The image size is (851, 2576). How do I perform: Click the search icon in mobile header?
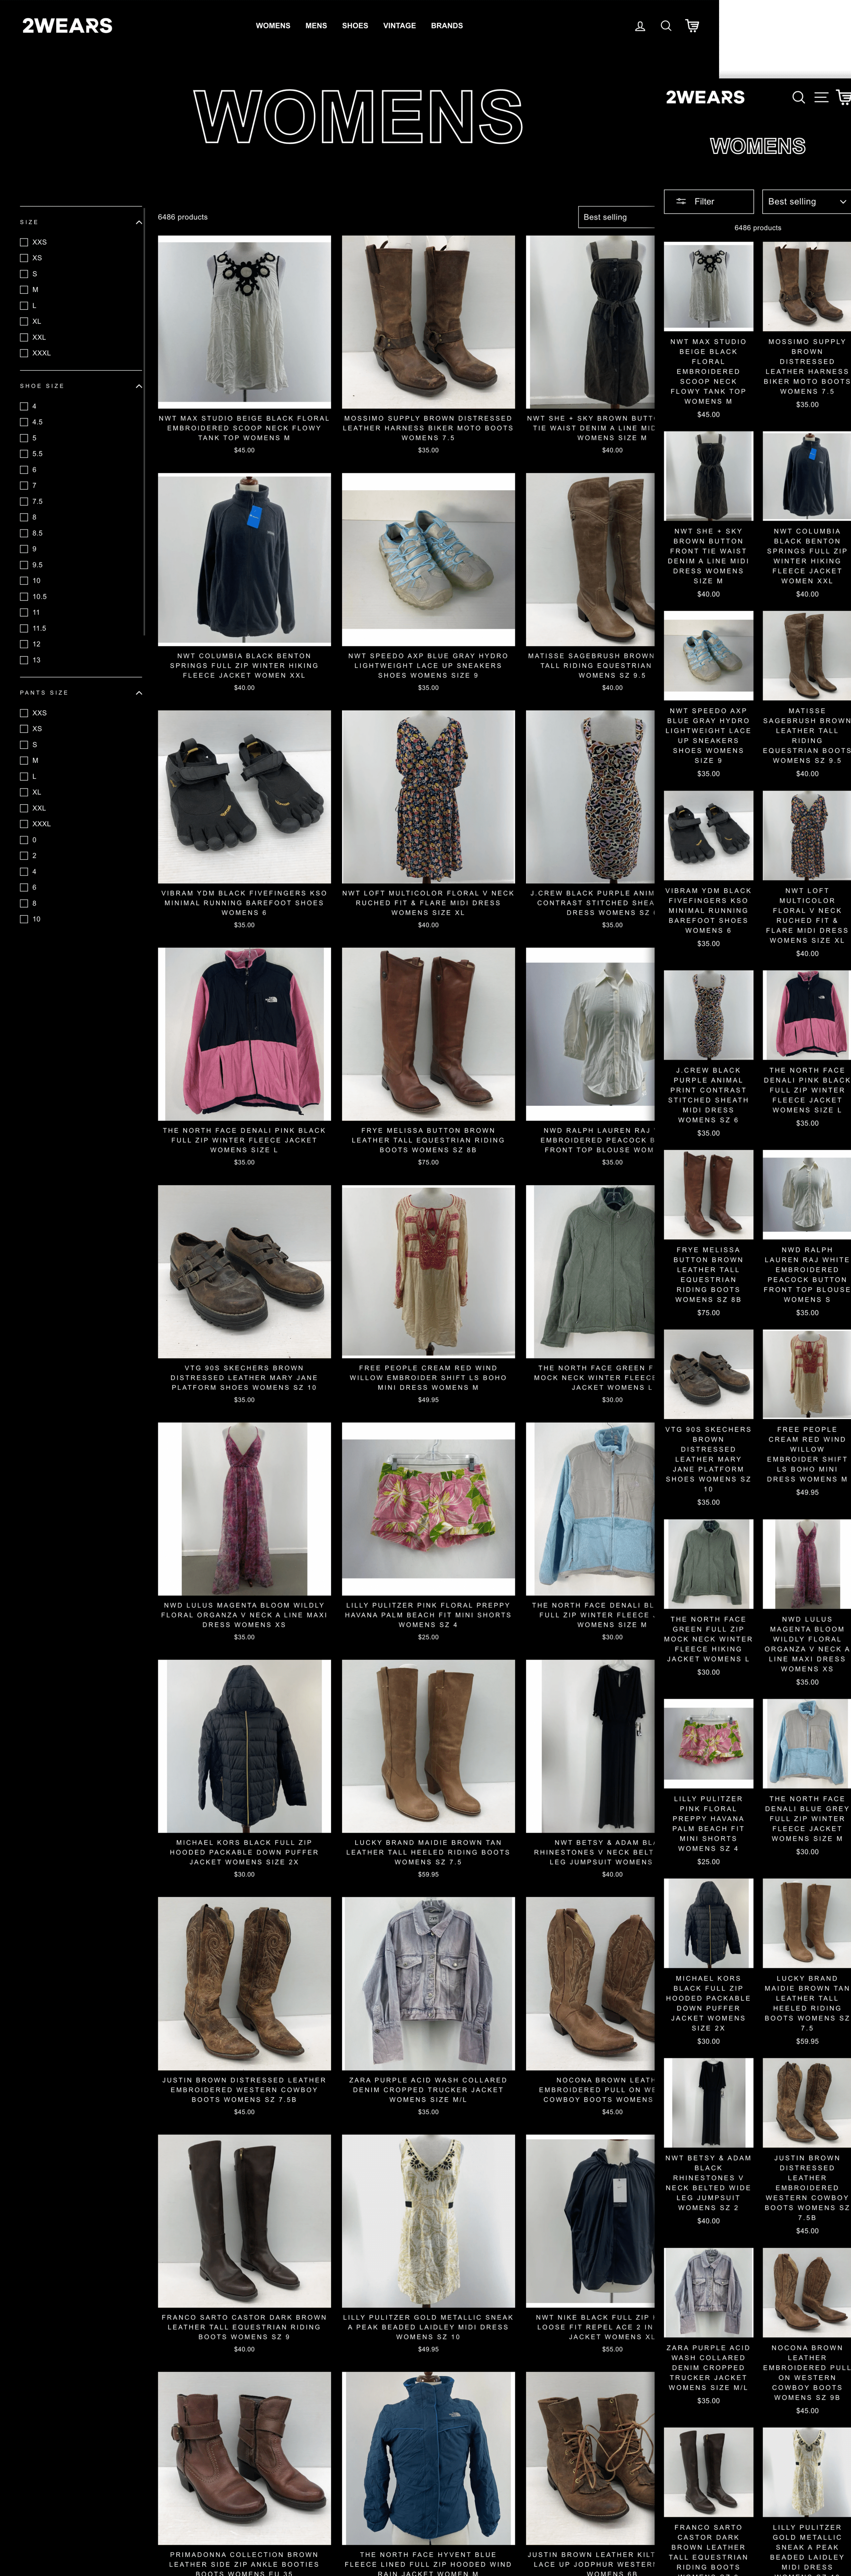click(798, 97)
